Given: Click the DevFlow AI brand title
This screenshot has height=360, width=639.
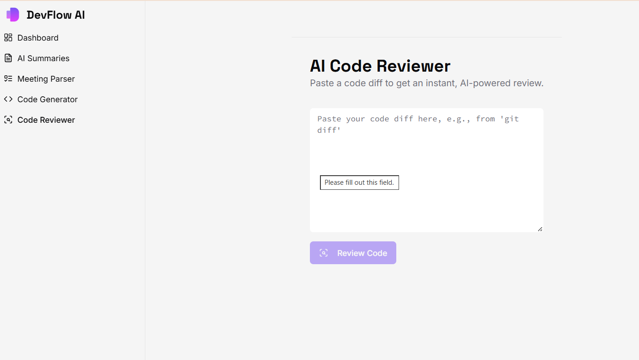Looking at the screenshot, I should coord(56,15).
